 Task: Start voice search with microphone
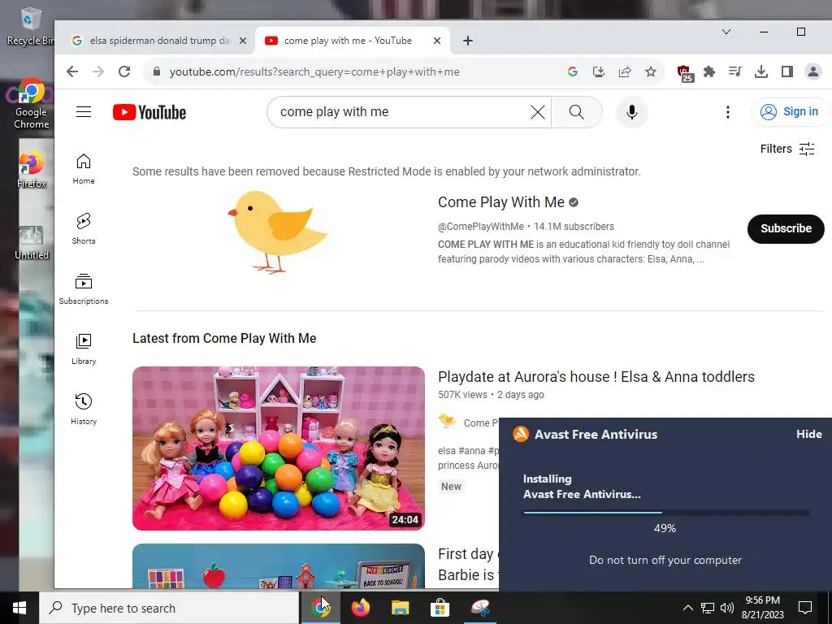(631, 112)
